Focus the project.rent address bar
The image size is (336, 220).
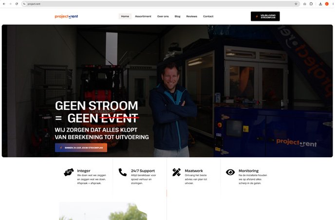click(159, 4)
